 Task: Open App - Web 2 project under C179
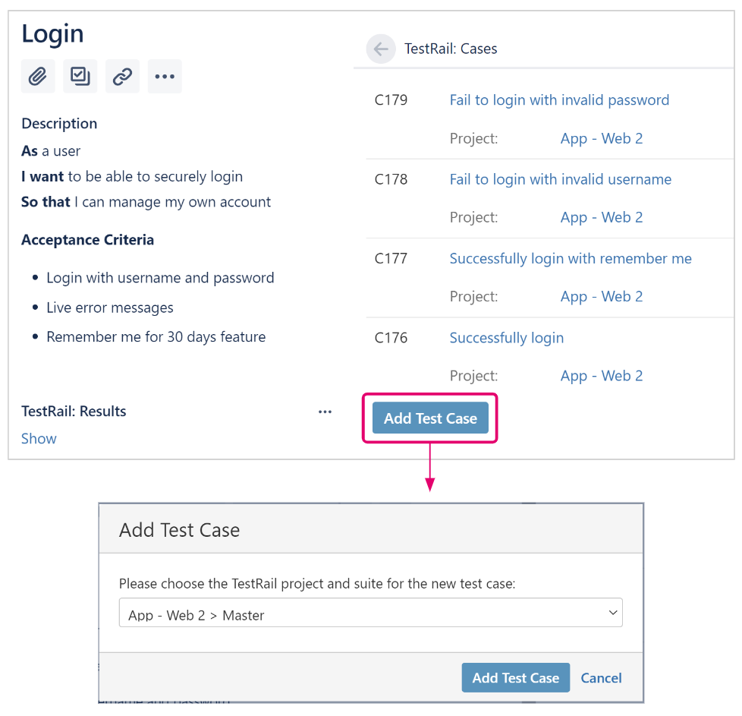tap(602, 139)
